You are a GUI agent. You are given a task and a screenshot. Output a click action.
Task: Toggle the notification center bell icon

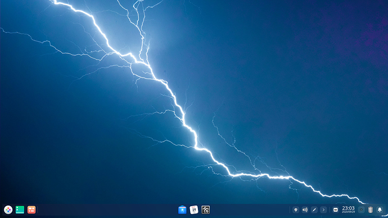(x=380, y=210)
